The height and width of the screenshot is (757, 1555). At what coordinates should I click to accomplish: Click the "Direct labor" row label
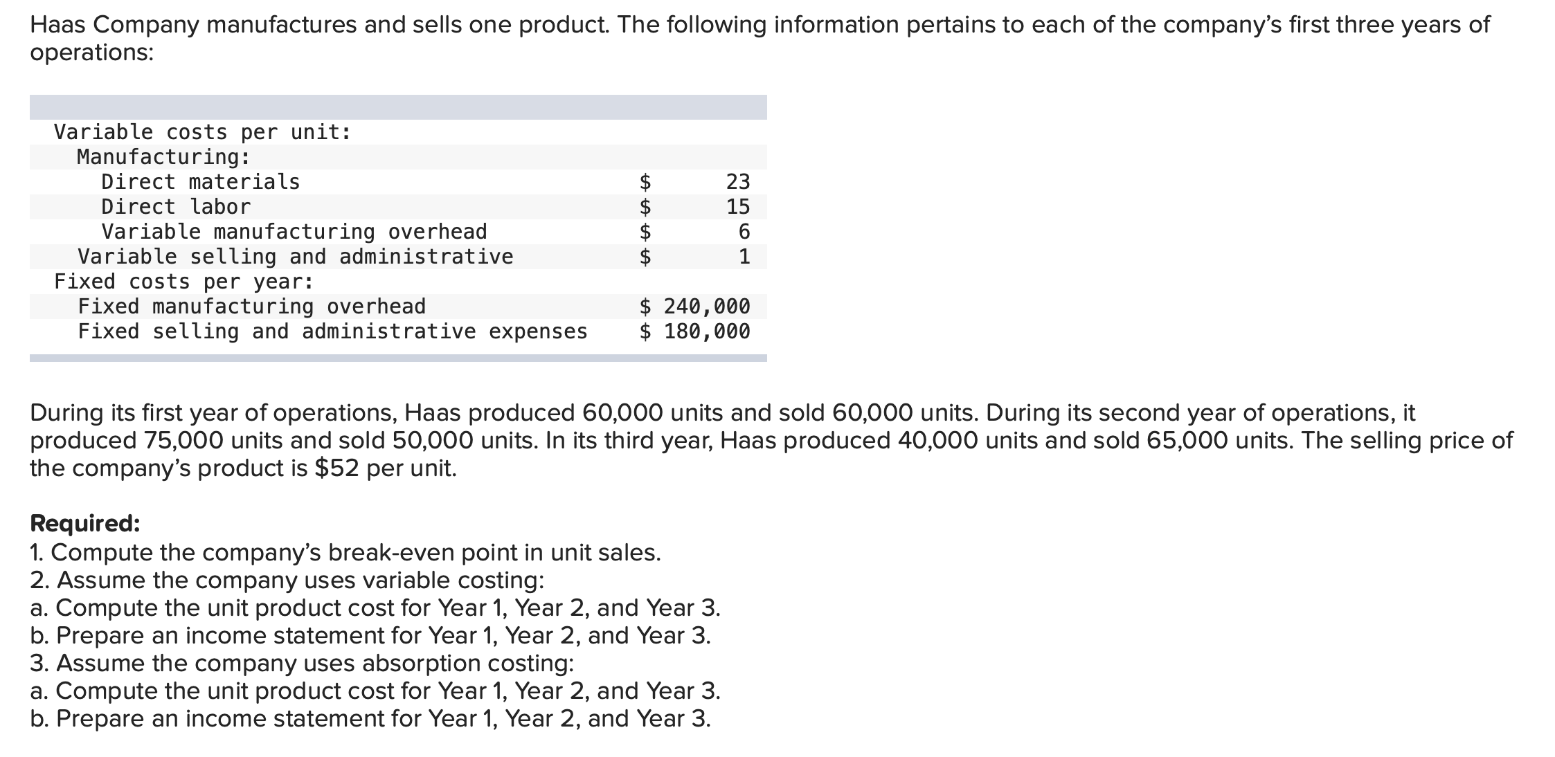point(176,207)
